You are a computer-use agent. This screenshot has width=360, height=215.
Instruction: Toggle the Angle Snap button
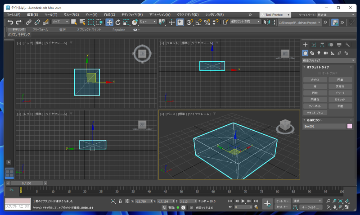point(198,22)
